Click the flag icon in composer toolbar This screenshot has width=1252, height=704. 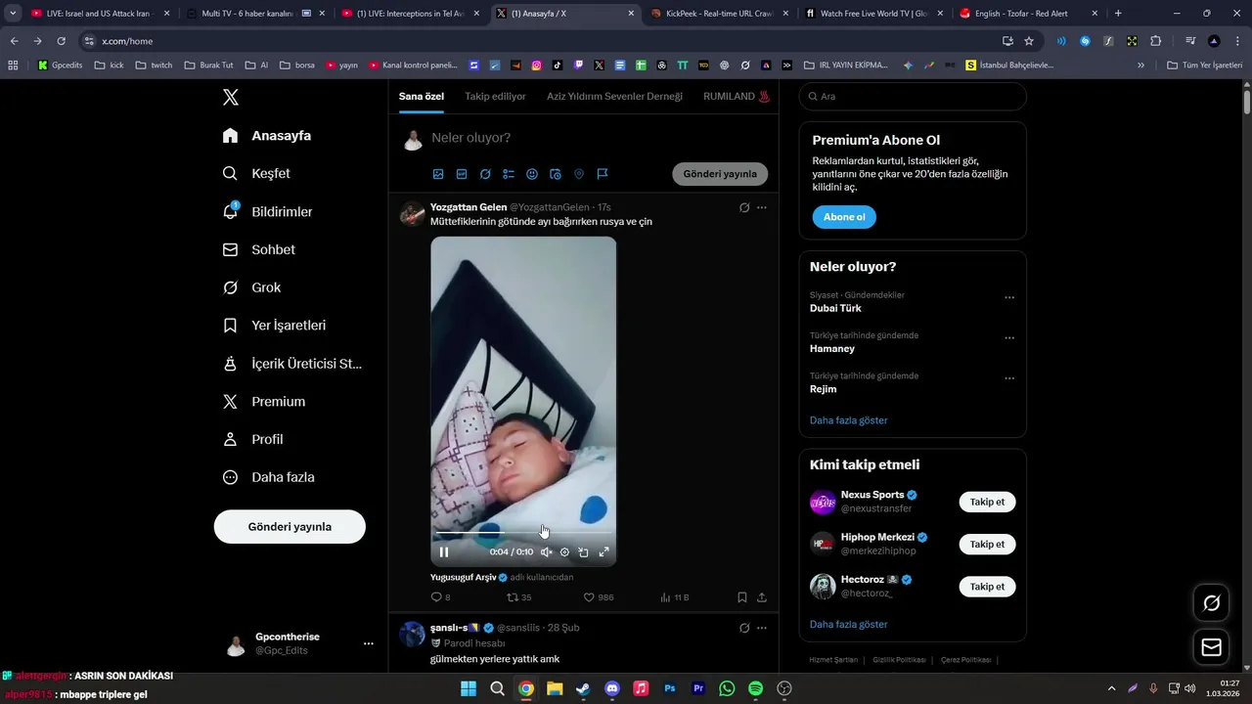[603, 174]
